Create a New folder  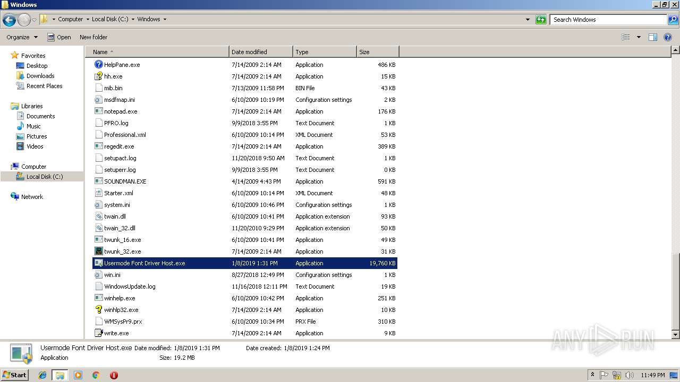(93, 37)
